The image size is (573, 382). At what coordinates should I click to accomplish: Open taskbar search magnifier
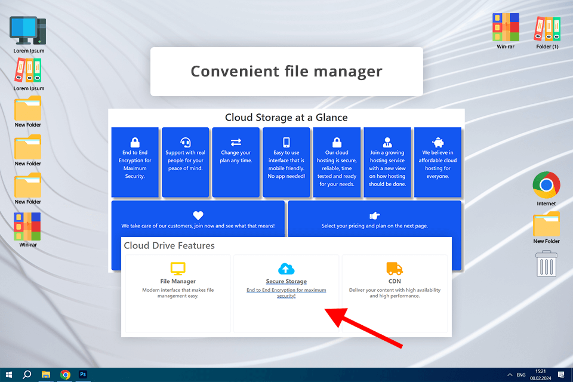27,375
